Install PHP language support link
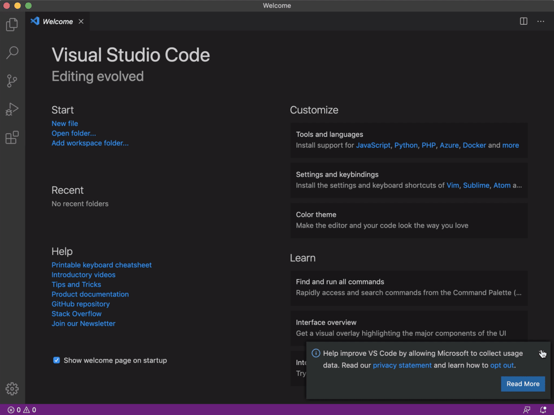Image resolution: width=554 pixels, height=415 pixels. (428, 145)
